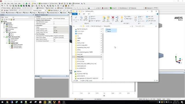Click the Pan view icon
This screenshot has height=104, width=185.
pos(39,6)
